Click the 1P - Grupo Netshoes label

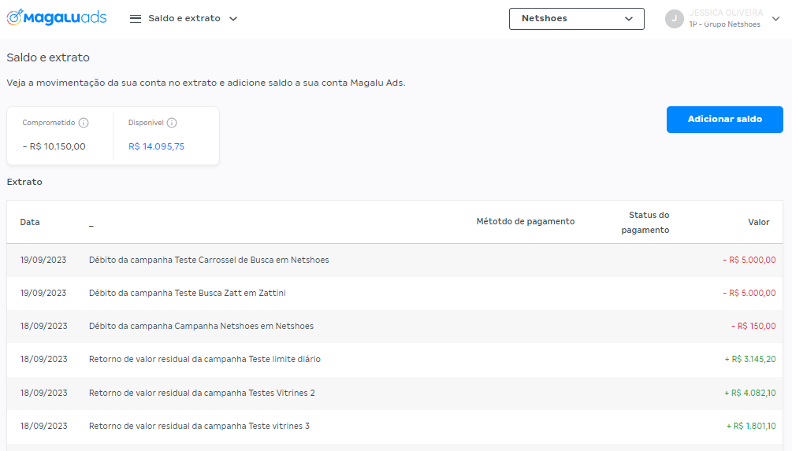[x=724, y=24]
